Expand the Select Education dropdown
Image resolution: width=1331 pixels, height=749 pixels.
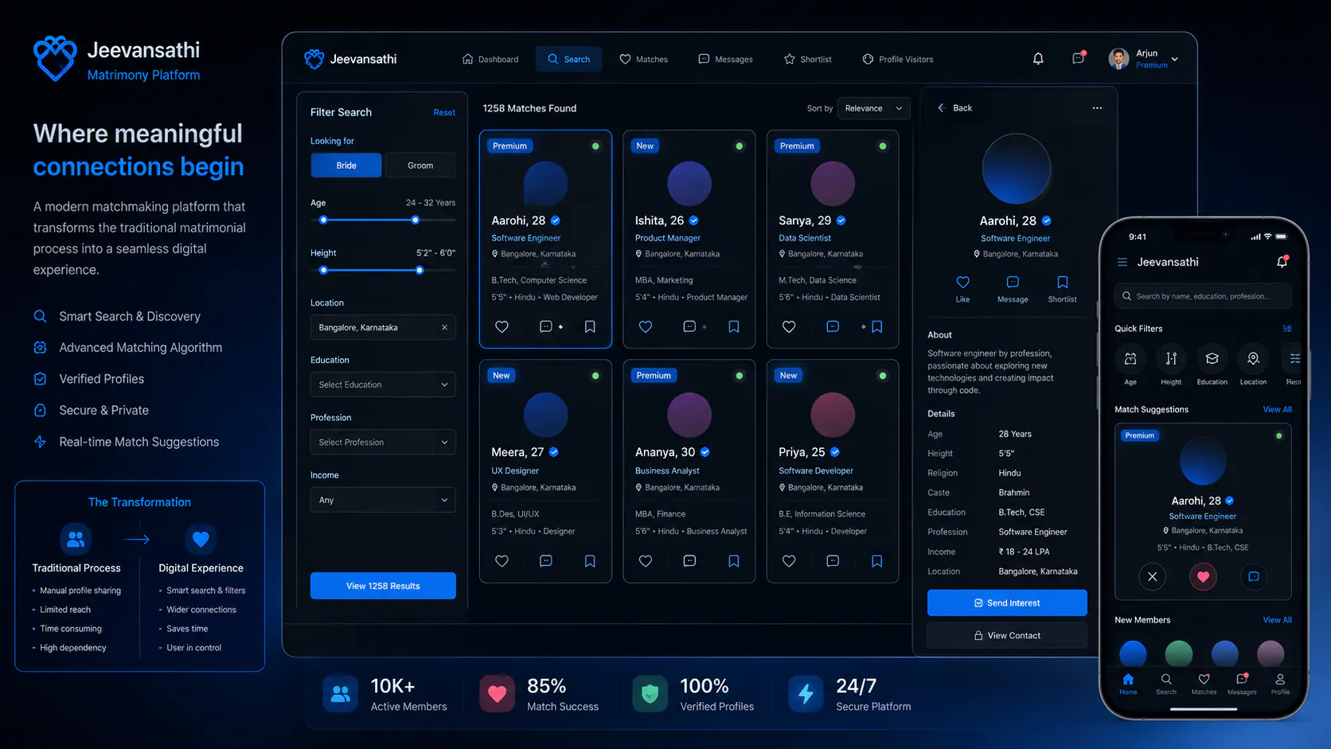(x=383, y=384)
